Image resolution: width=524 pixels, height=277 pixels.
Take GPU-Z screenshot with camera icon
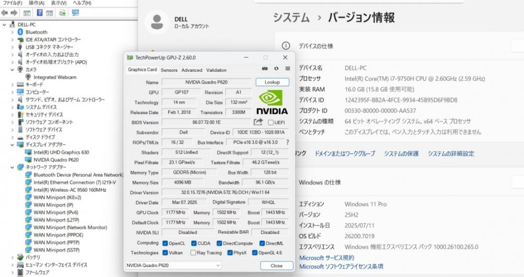pos(265,69)
